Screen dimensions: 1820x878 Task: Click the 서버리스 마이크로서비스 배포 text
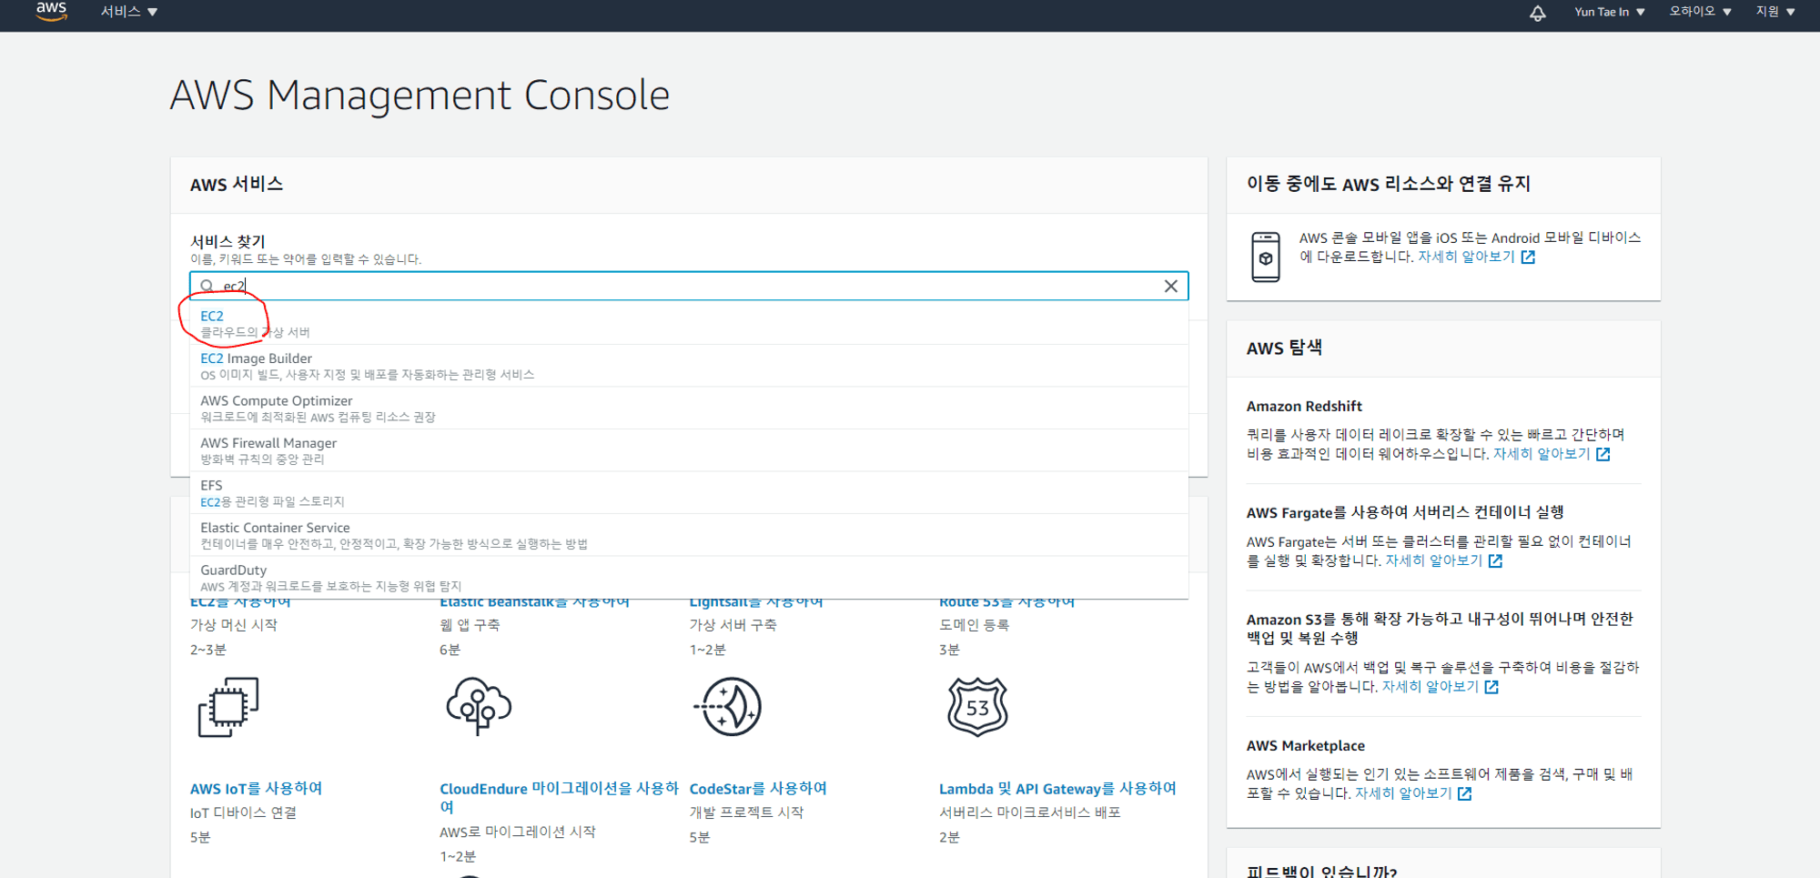(x=1029, y=812)
